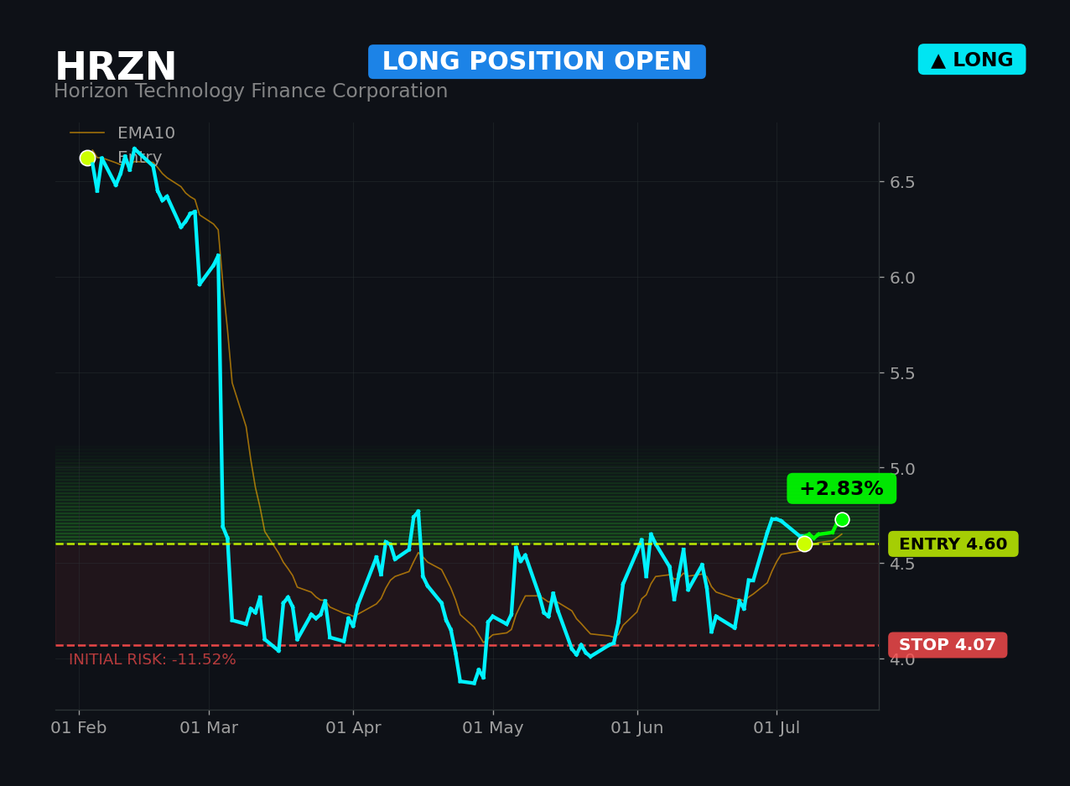
Task: Click the 6.0 price axis label
Action: (x=902, y=278)
